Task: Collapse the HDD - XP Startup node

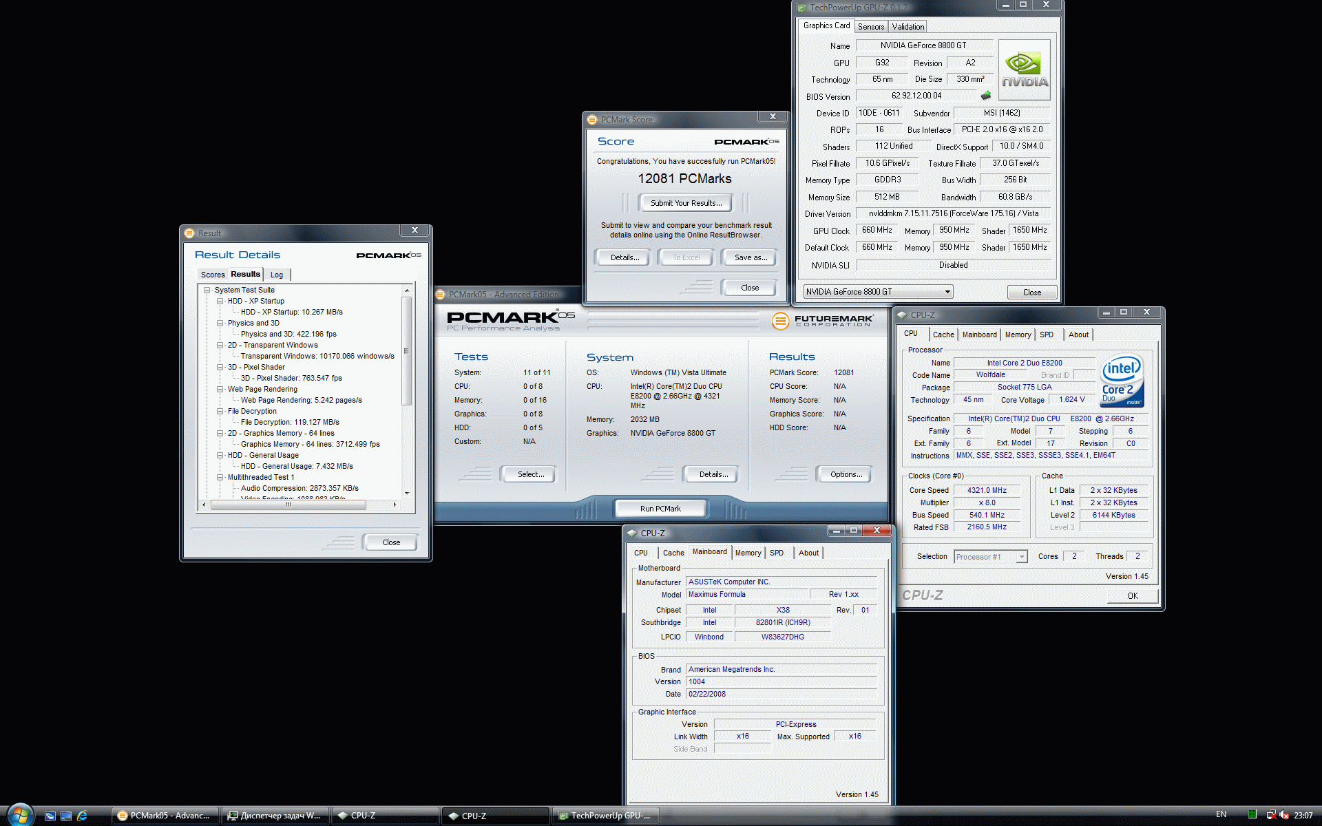Action: [x=220, y=301]
